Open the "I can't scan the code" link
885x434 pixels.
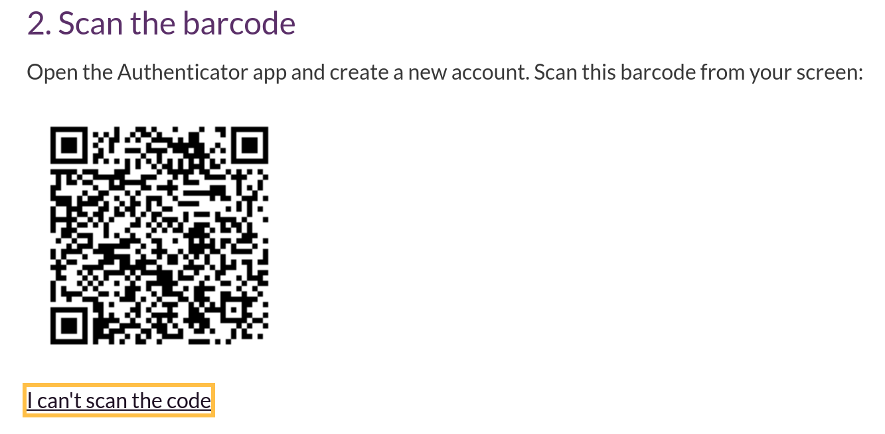pyautogui.click(x=119, y=400)
